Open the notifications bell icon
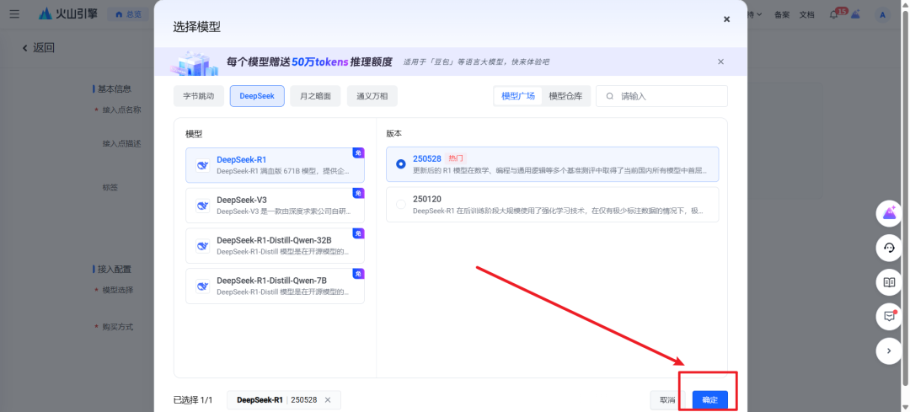Image resolution: width=910 pixels, height=412 pixels. point(834,14)
